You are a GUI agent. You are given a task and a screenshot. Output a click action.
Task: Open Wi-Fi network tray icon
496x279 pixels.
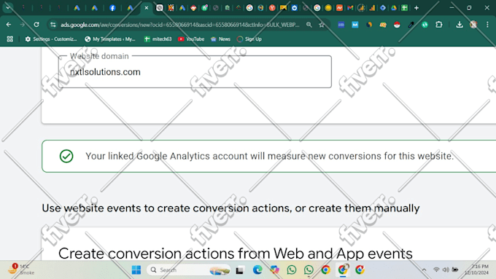pos(436,270)
